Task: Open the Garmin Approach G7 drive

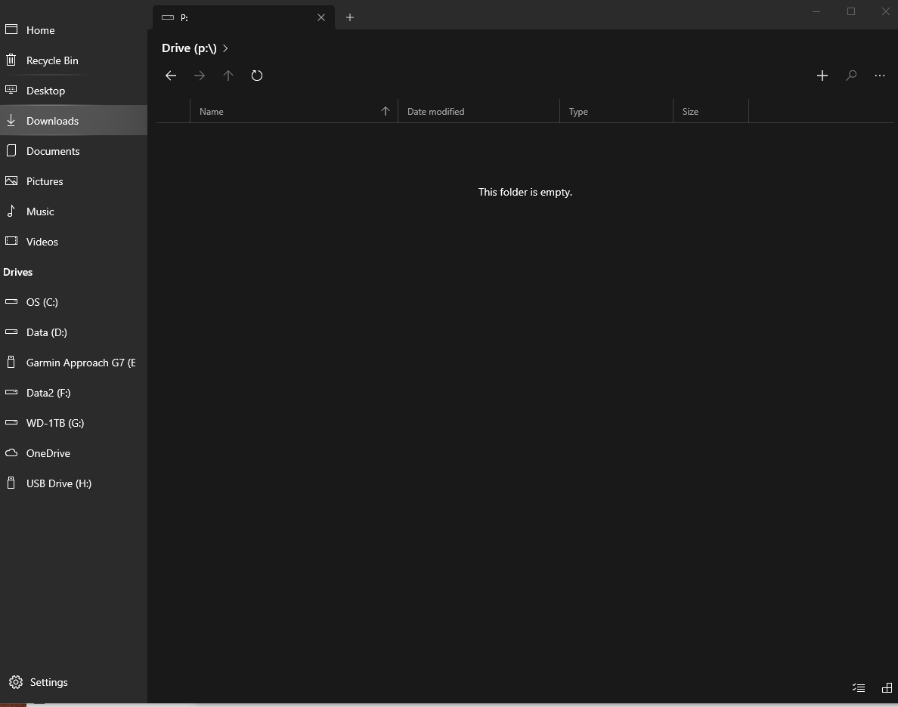Action: 73,363
